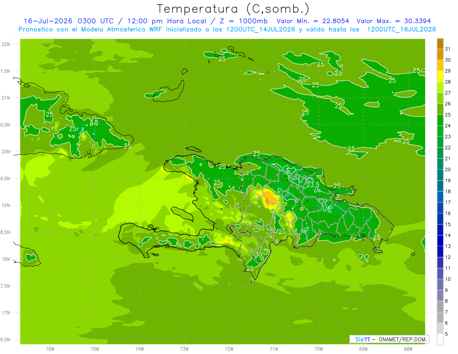
Task: Click the '1200UTC_16JUL2026' valid-until time
Action: pyautogui.click(x=402, y=29)
